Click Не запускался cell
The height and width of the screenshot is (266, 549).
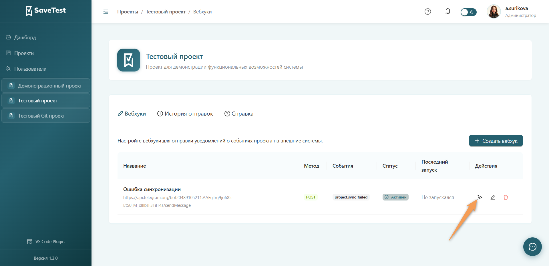(x=438, y=197)
